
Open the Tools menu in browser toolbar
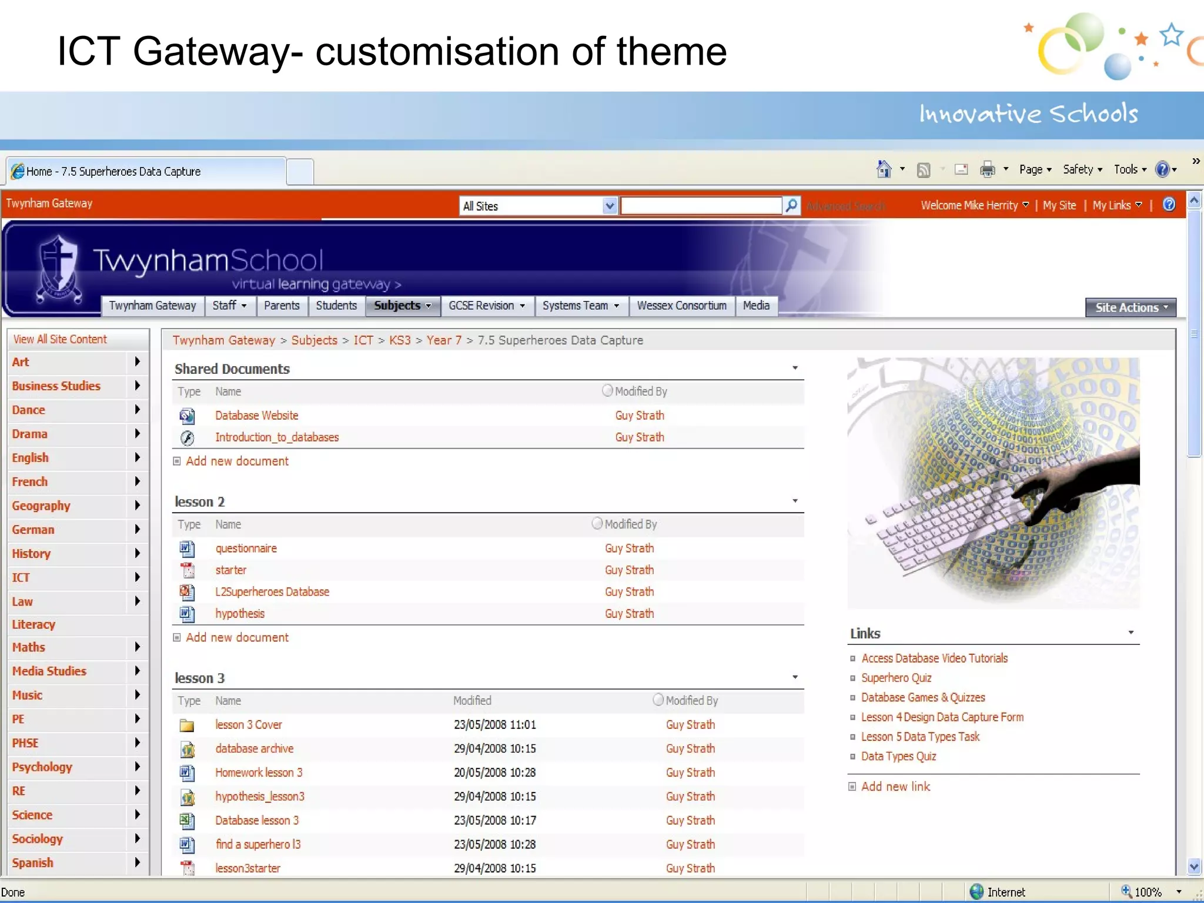1130,169
